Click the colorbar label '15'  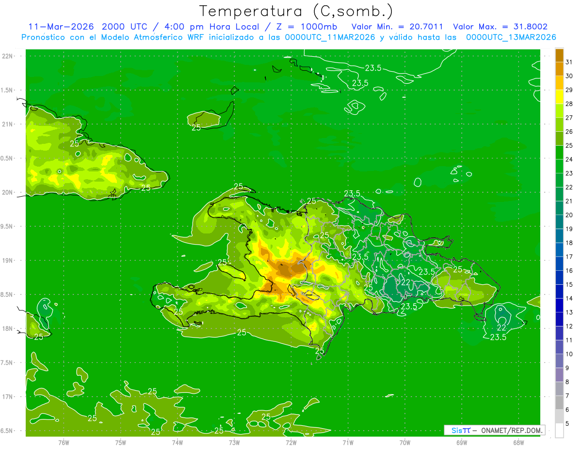pyautogui.click(x=569, y=285)
